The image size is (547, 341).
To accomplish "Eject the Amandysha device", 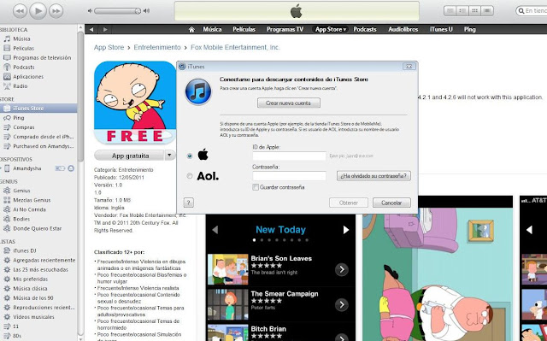I will click(x=71, y=168).
